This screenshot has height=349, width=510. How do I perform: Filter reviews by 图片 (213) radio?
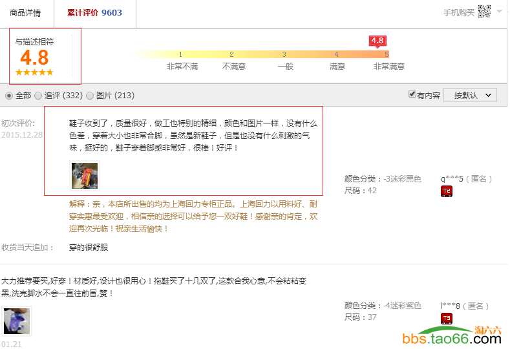pyautogui.click(x=90, y=96)
